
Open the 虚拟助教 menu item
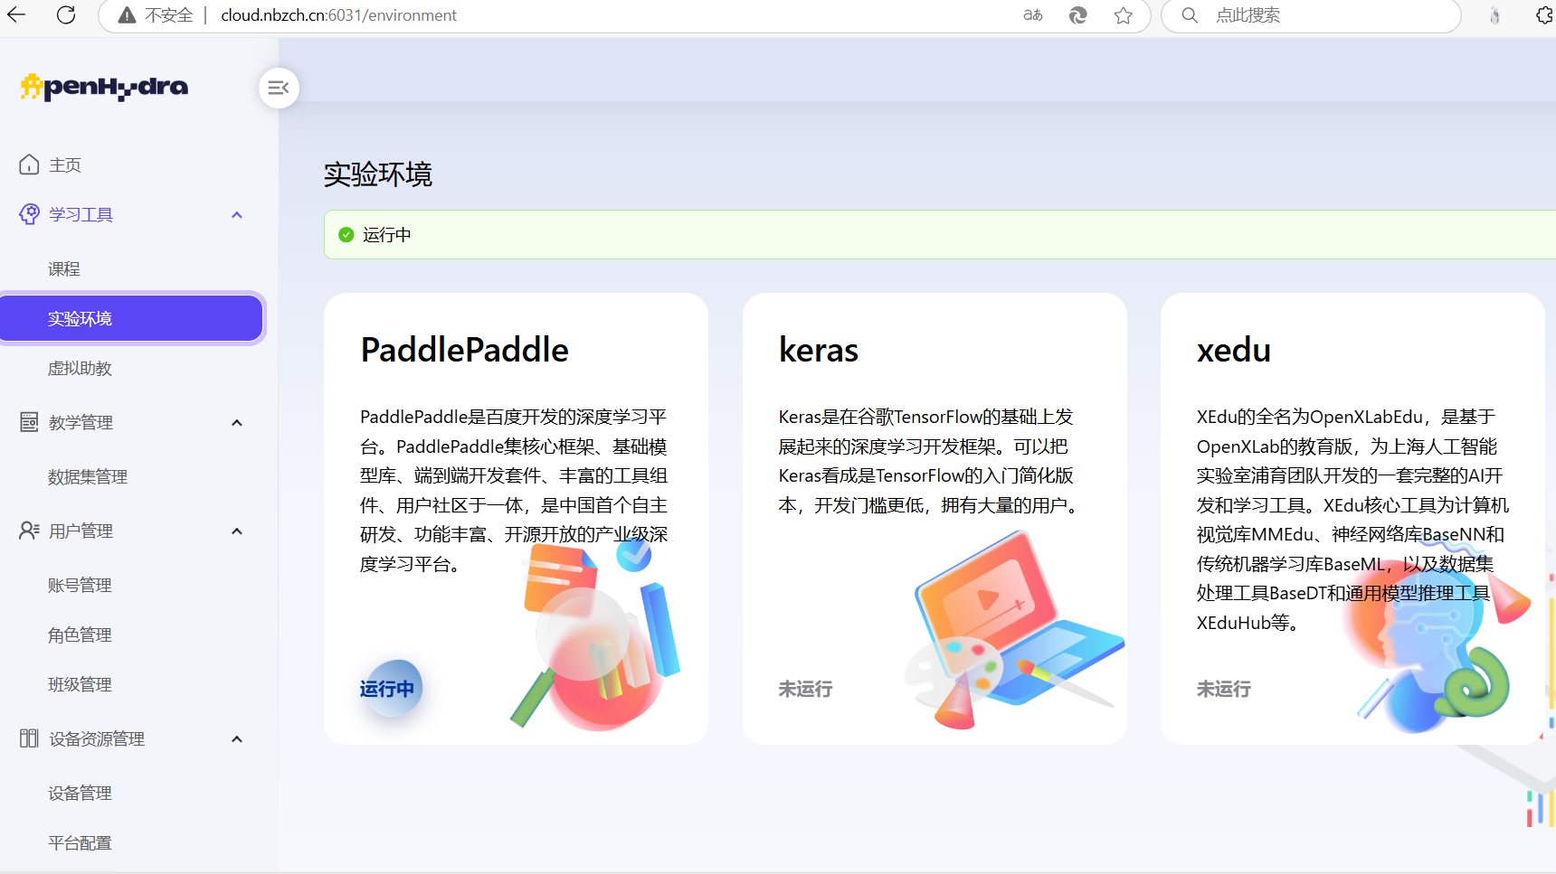(x=80, y=369)
